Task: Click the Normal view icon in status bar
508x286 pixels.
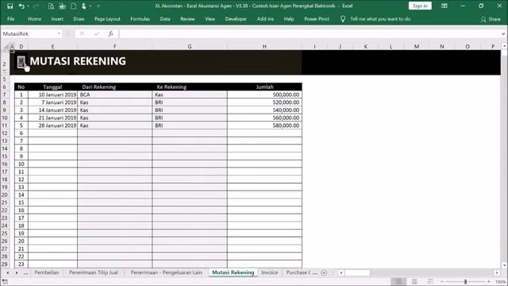Action: tap(398, 281)
